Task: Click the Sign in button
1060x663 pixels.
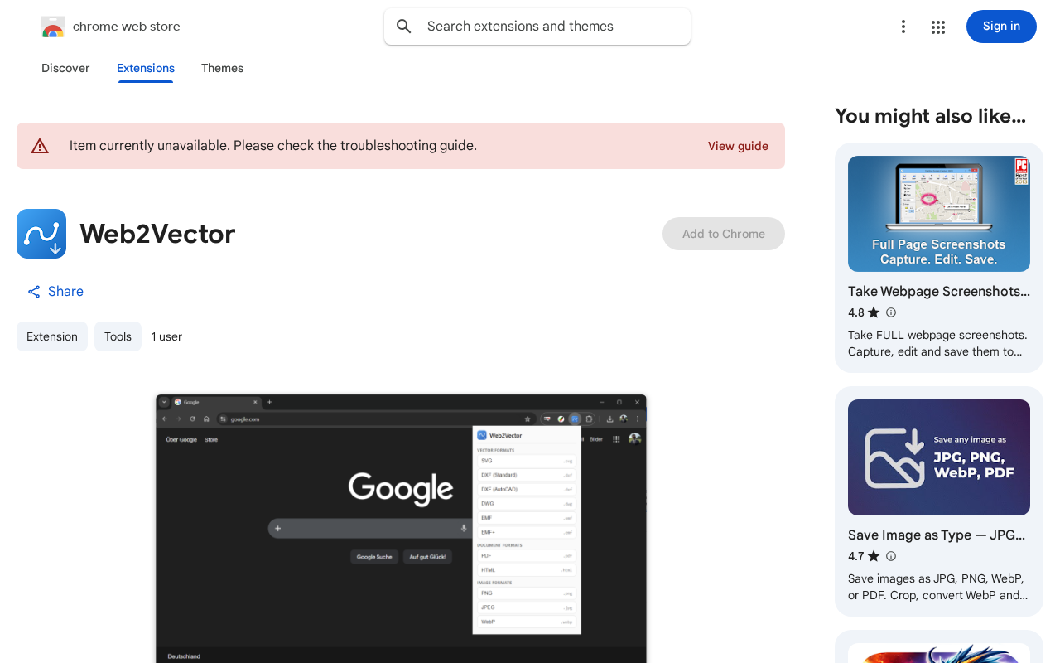Action: click(1001, 27)
